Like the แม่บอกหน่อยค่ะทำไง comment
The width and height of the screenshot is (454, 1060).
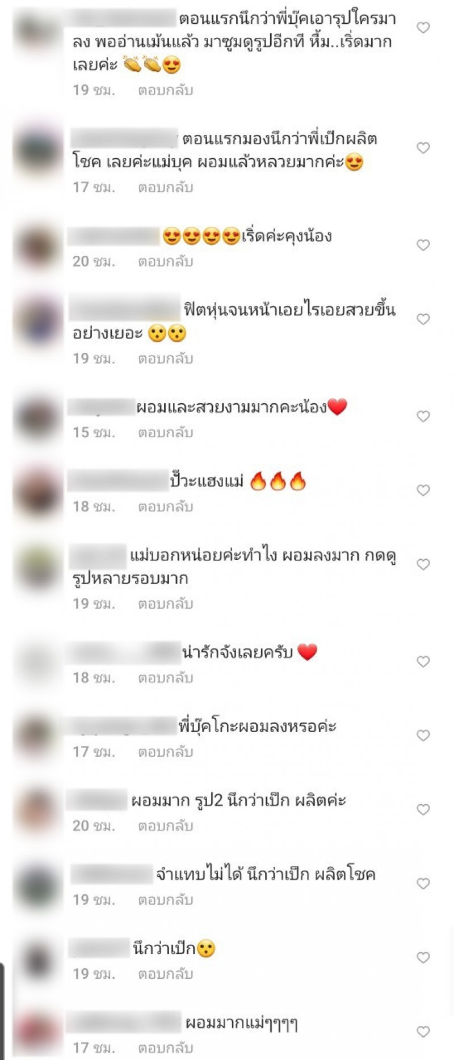[423, 564]
